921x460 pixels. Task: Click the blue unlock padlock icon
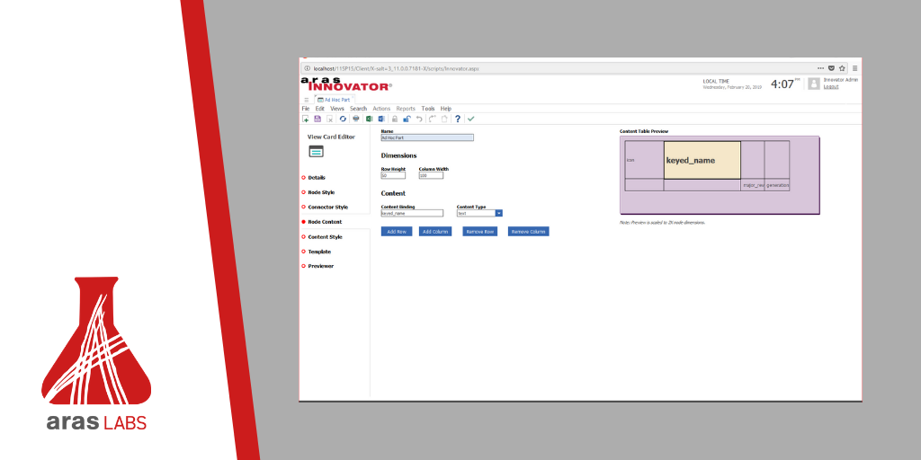[407, 119]
